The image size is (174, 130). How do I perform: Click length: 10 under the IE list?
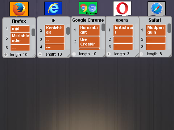[x=53, y=54]
